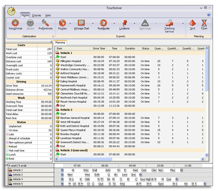Click the Locations pushpin icon

(124, 23)
